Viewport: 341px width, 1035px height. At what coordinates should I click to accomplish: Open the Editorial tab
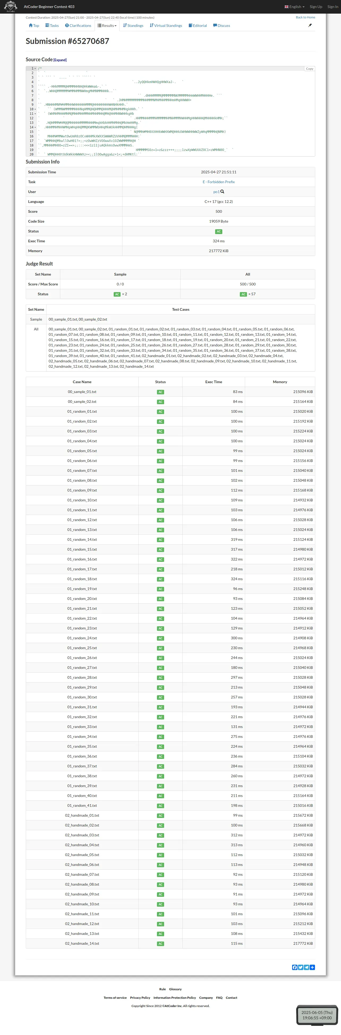tap(198, 26)
